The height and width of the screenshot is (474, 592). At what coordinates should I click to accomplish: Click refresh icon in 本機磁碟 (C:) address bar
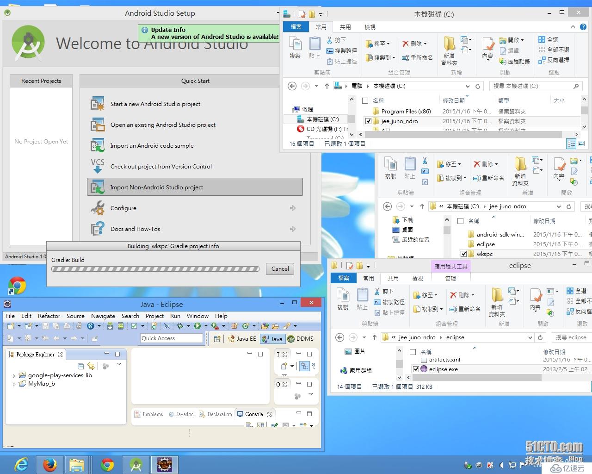click(478, 86)
